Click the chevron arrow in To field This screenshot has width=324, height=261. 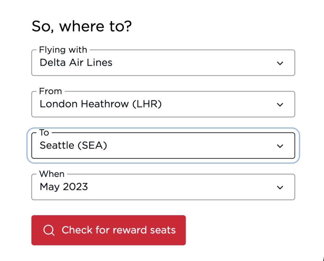point(280,146)
